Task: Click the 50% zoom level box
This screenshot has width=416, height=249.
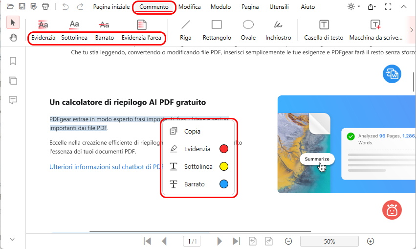Action: pyautogui.click(x=329, y=241)
